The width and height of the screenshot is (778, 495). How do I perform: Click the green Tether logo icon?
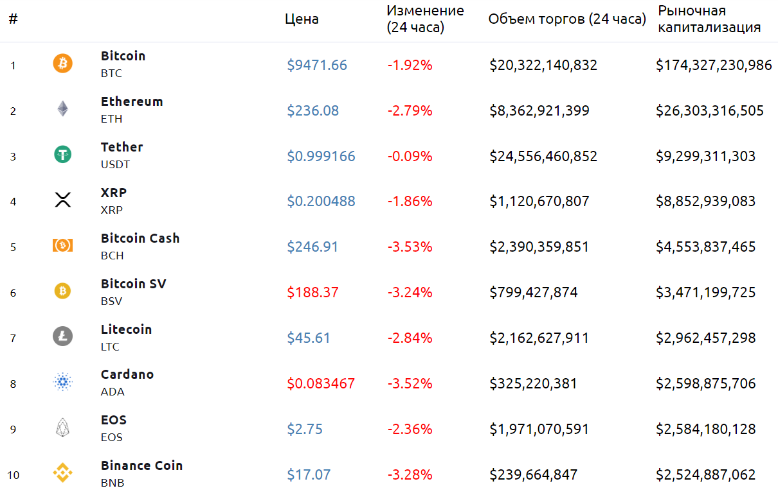(62, 155)
